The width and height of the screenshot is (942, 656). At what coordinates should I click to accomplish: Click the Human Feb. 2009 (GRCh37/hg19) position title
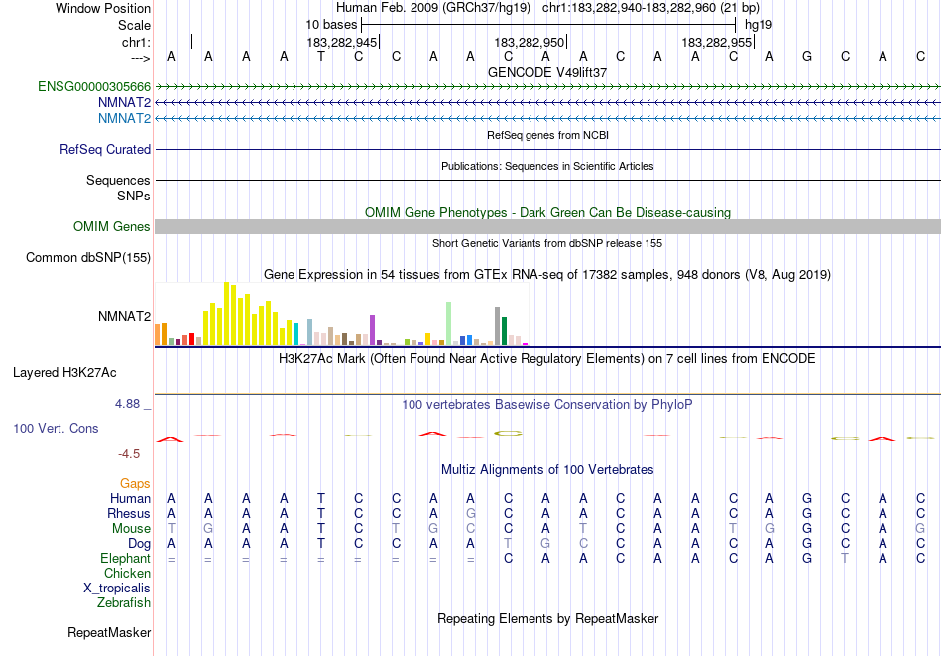[x=433, y=8]
